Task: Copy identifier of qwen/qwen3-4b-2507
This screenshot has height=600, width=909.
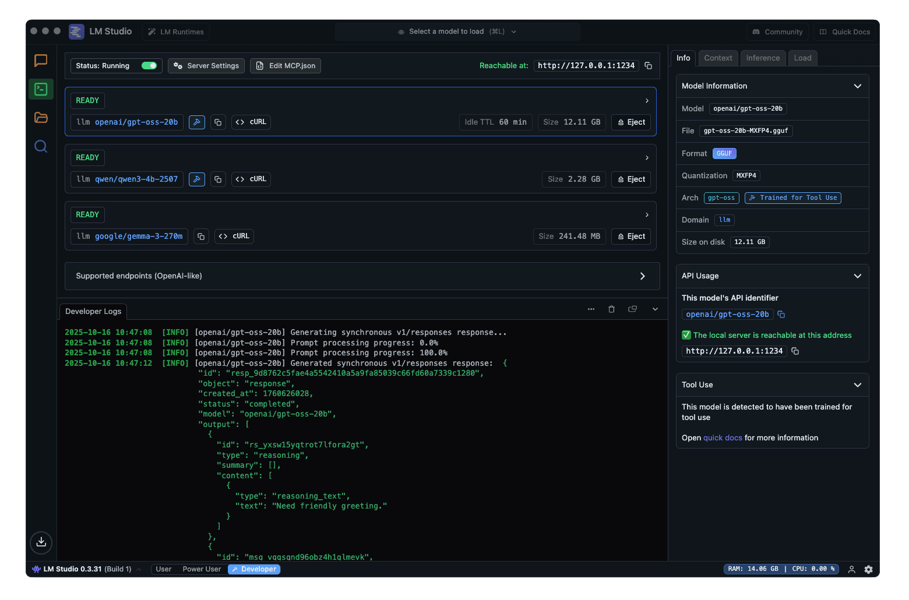Action: click(218, 179)
